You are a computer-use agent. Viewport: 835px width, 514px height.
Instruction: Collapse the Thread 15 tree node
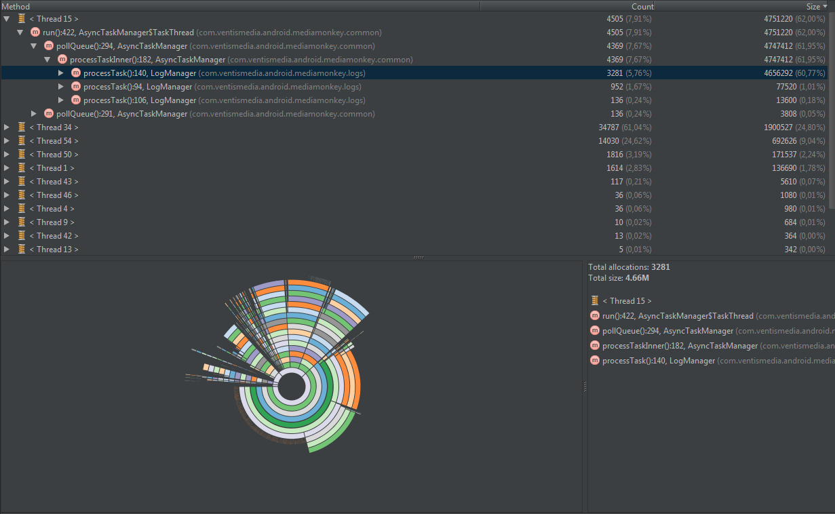pos(7,19)
